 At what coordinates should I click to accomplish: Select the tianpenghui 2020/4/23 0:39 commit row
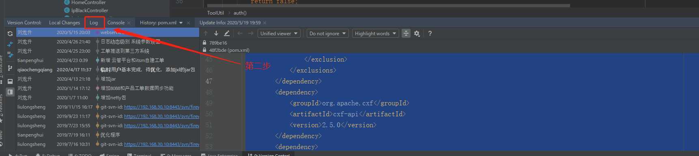pos(108,60)
